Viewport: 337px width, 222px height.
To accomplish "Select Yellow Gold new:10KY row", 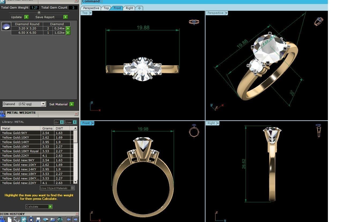I will (37, 164).
